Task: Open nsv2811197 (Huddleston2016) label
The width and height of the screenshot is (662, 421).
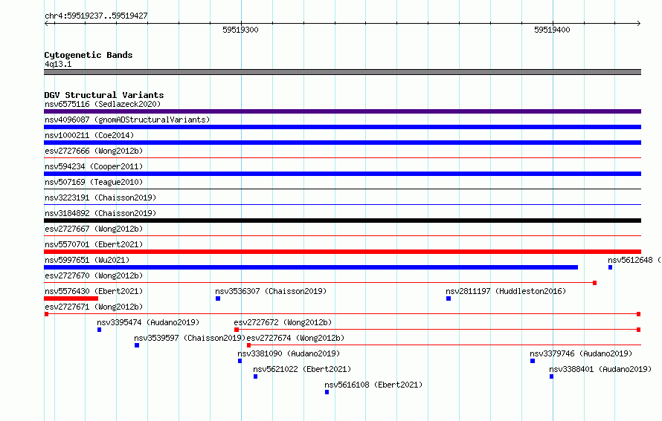Action: click(x=506, y=291)
